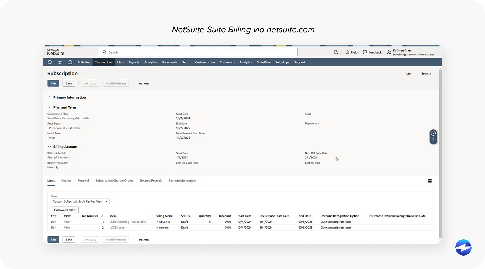Viewport: 485px width, 269px height.
Task: Switch to the Related Records subtab
Action: click(151, 181)
